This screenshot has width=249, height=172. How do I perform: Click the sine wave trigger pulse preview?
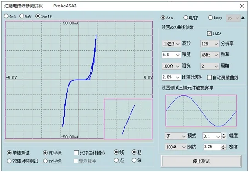point(201,111)
